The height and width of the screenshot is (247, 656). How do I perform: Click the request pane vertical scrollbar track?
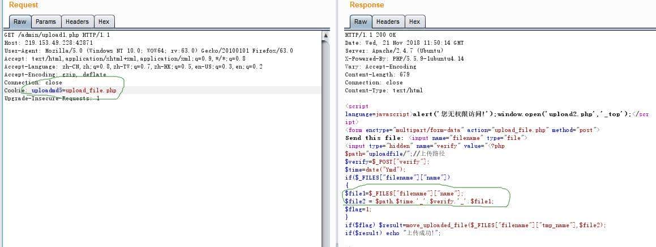click(x=325, y=142)
